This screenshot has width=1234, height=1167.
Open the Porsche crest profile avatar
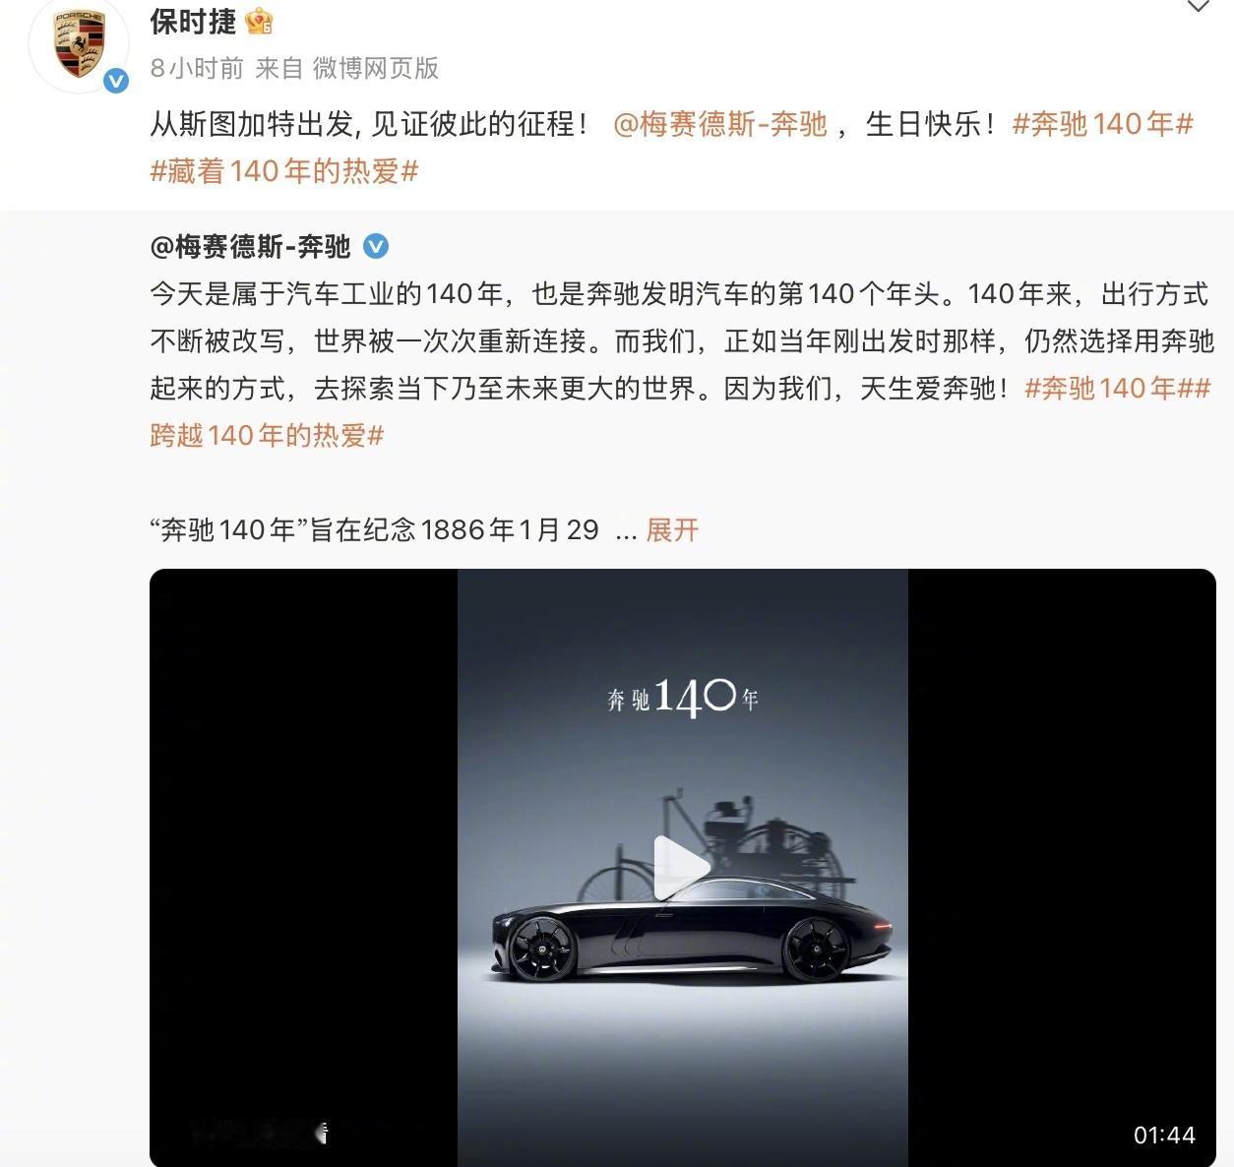pyautogui.click(x=79, y=45)
